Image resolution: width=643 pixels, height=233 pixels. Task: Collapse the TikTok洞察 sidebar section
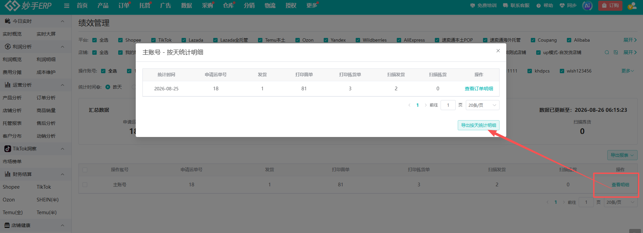[x=62, y=149]
